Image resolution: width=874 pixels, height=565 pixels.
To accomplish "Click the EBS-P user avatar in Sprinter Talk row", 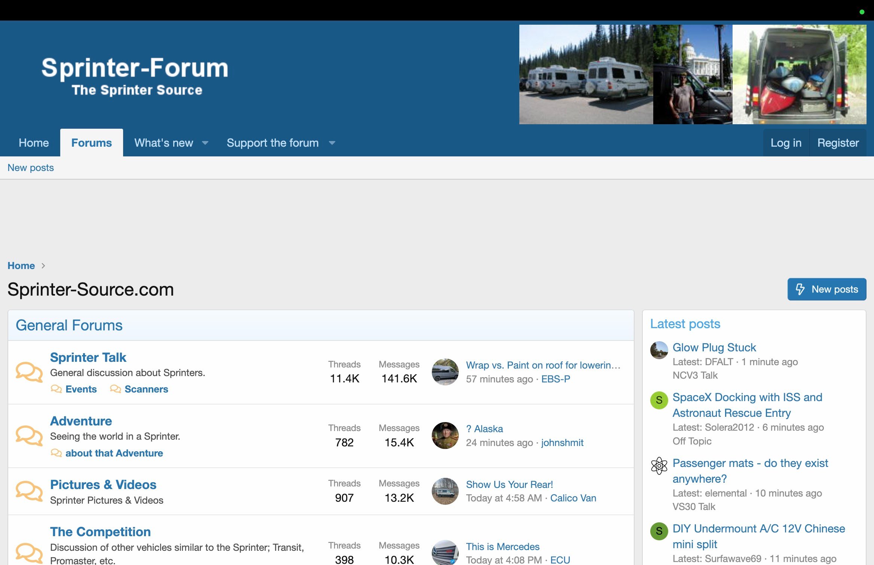I will click(445, 372).
